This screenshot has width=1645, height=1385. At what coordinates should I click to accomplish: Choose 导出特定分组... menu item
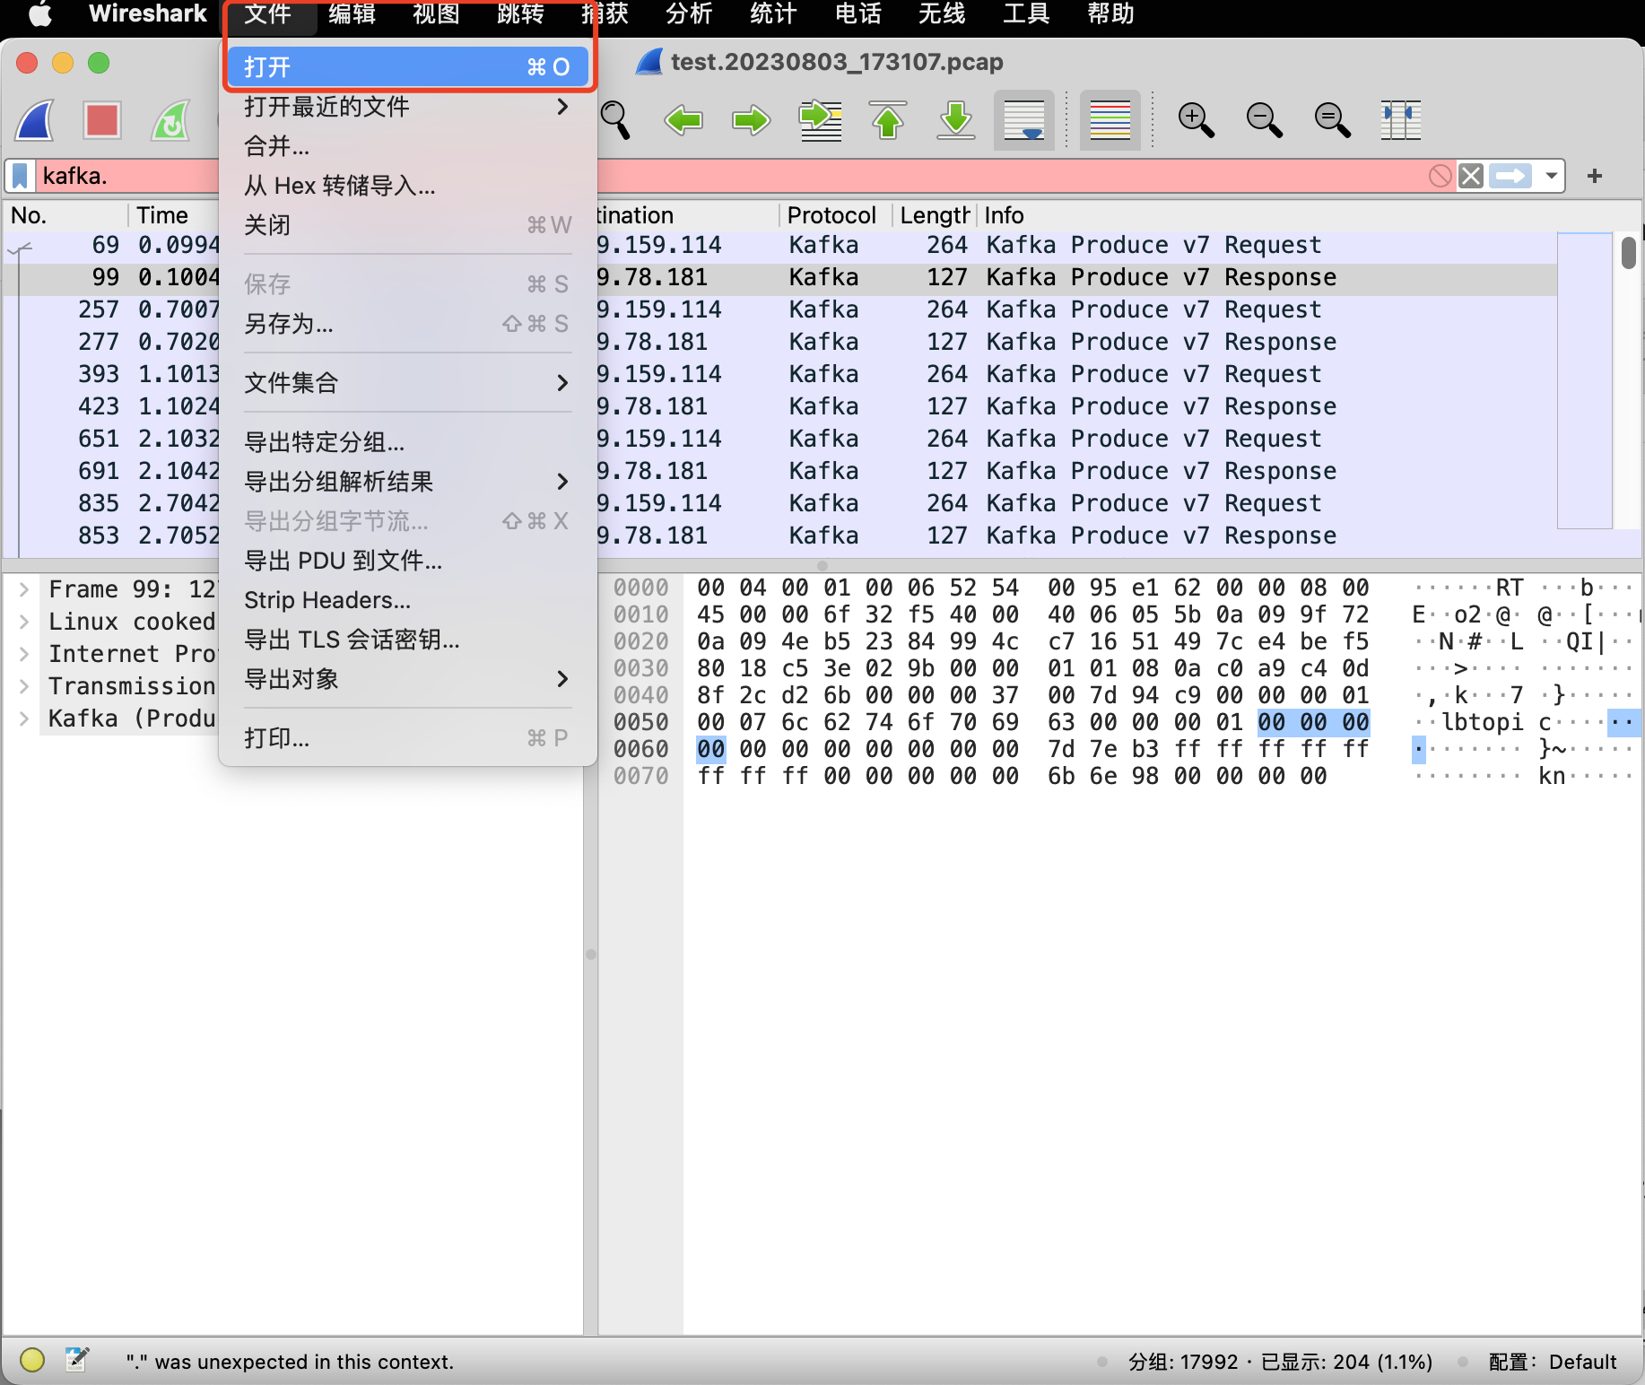[408, 442]
